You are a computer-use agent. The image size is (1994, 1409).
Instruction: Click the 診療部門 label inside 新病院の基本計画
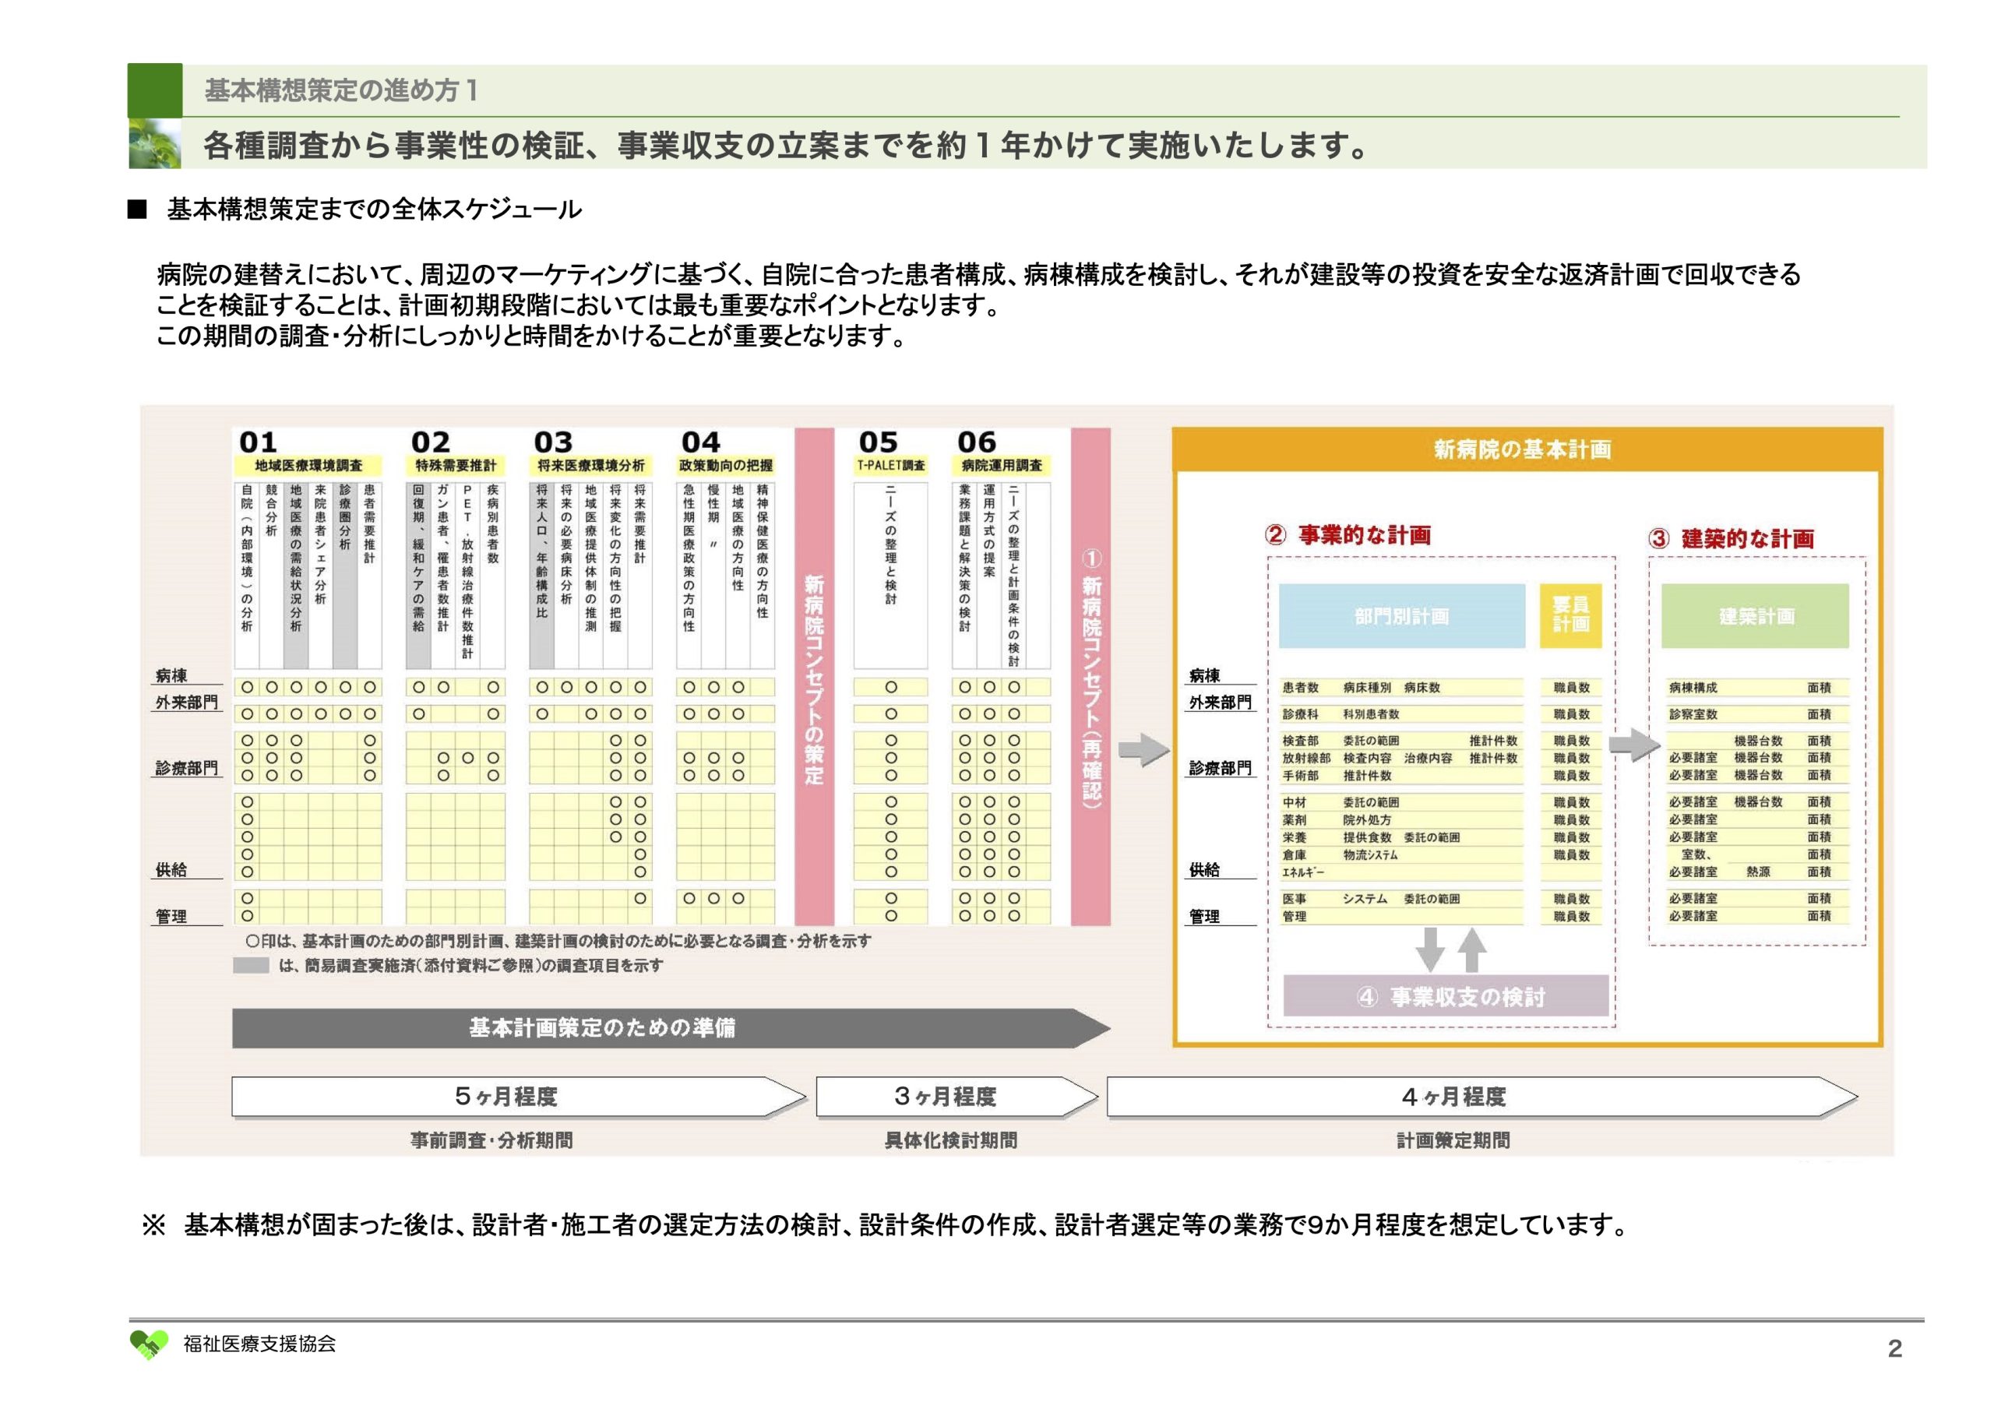coord(1221,768)
